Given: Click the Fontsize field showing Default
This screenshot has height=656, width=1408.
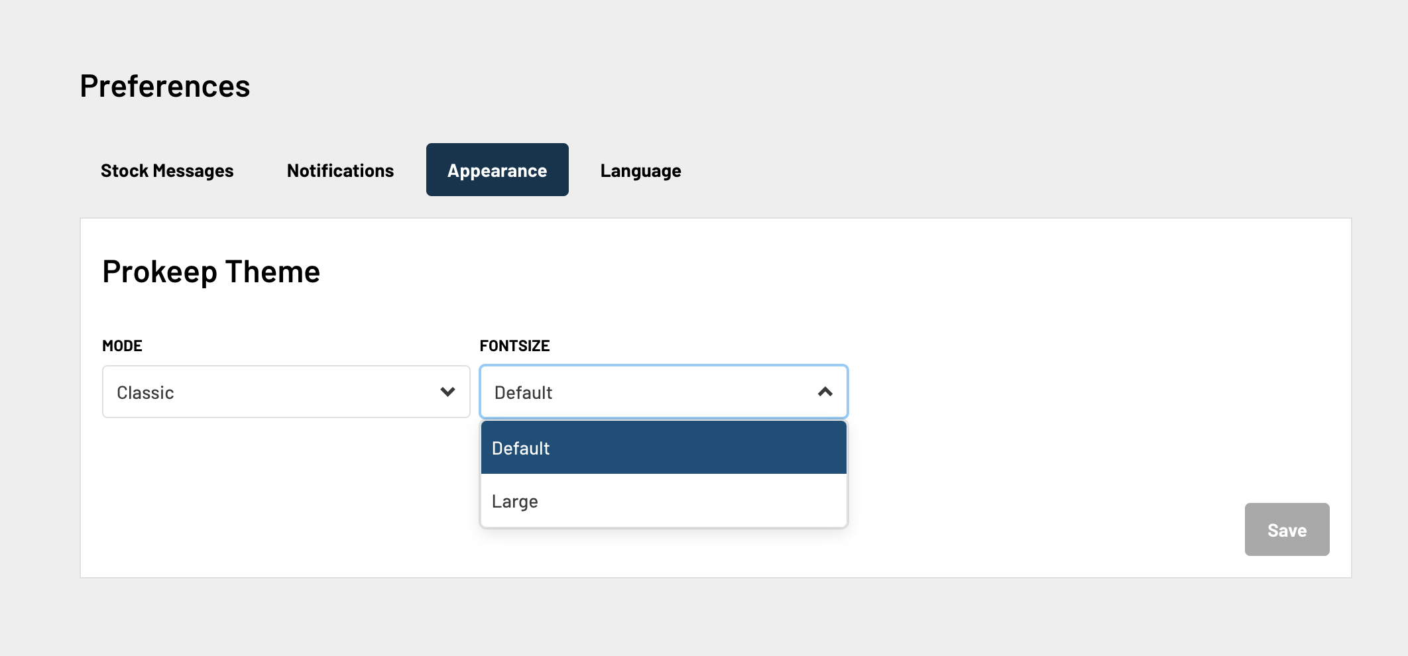Looking at the screenshot, I should (x=664, y=392).
